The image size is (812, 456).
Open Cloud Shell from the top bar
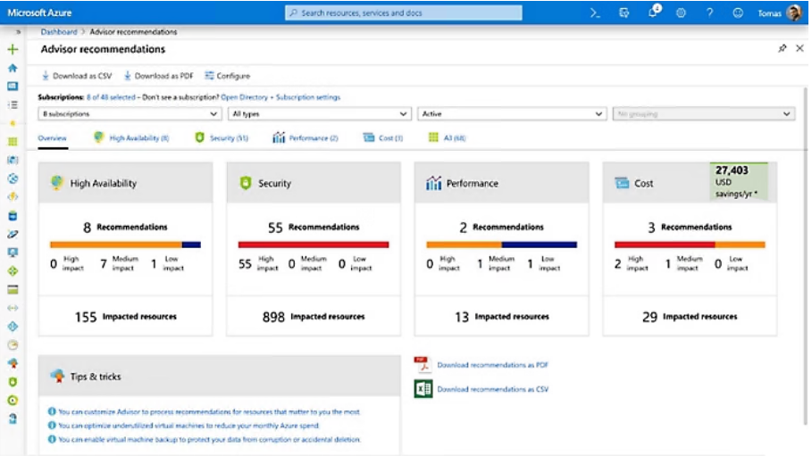pyautogui.click(x=596, y=12)
